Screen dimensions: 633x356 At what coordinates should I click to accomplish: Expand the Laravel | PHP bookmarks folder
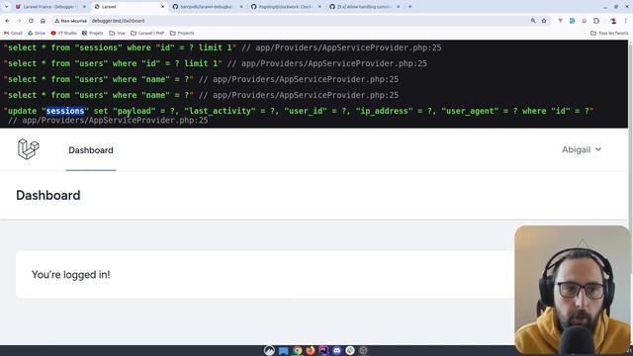147,33
